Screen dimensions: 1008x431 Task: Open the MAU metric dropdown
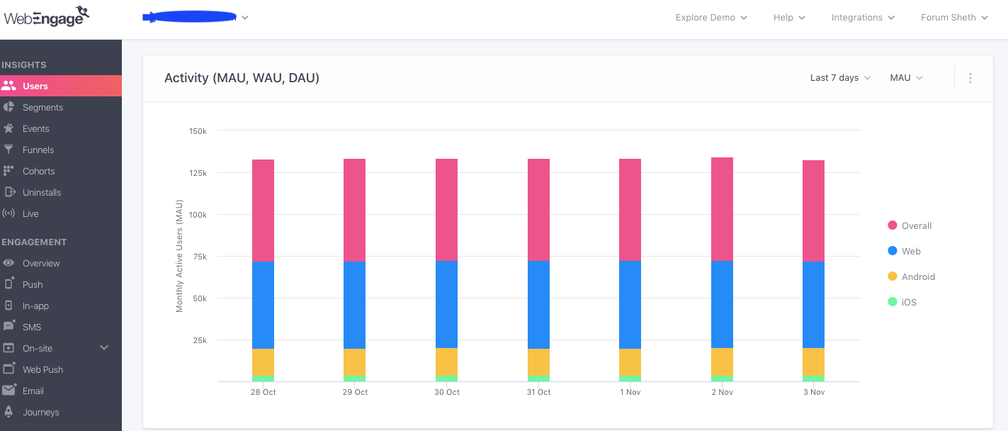906,78
